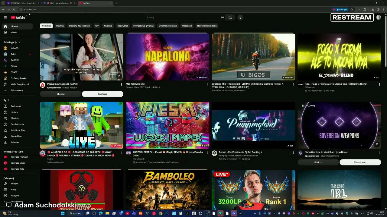387x217 pixels.
Task: Start voice search with the microphone icon
Action: pos(240,17)
